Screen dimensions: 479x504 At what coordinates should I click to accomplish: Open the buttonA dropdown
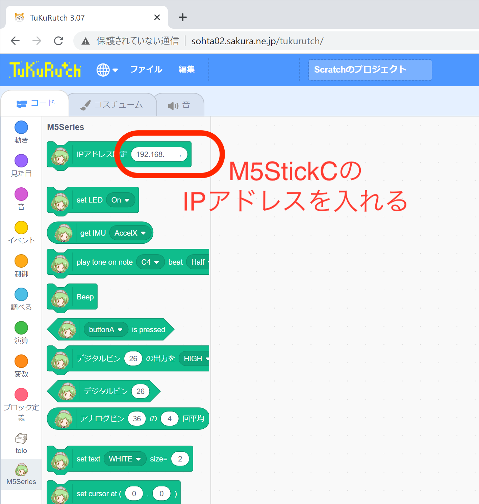click(106, 329)
